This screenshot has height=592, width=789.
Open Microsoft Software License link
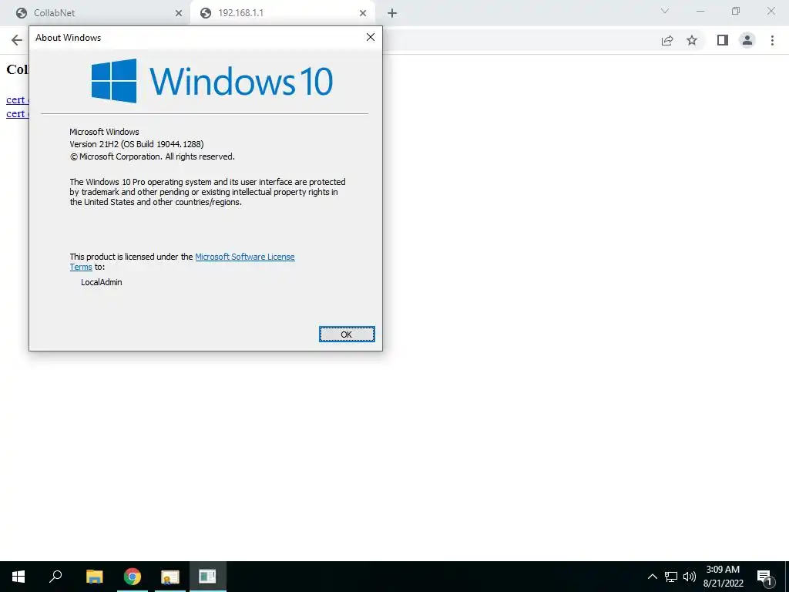(x=244, y=257)
